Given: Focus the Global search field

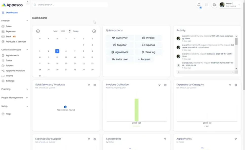Looking at the screenshot, I should pyautogui.click(x=70, y=5).
